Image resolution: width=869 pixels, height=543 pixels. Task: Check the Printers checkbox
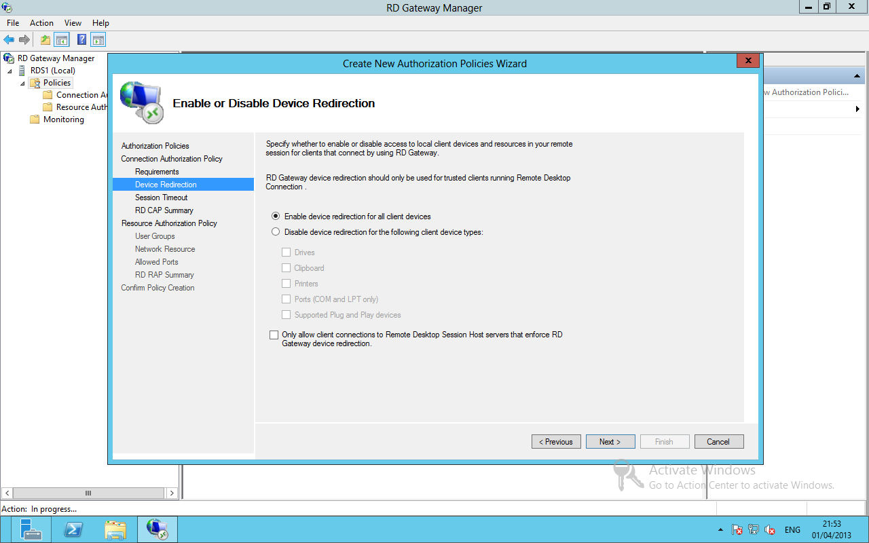[x=286, y=284]
